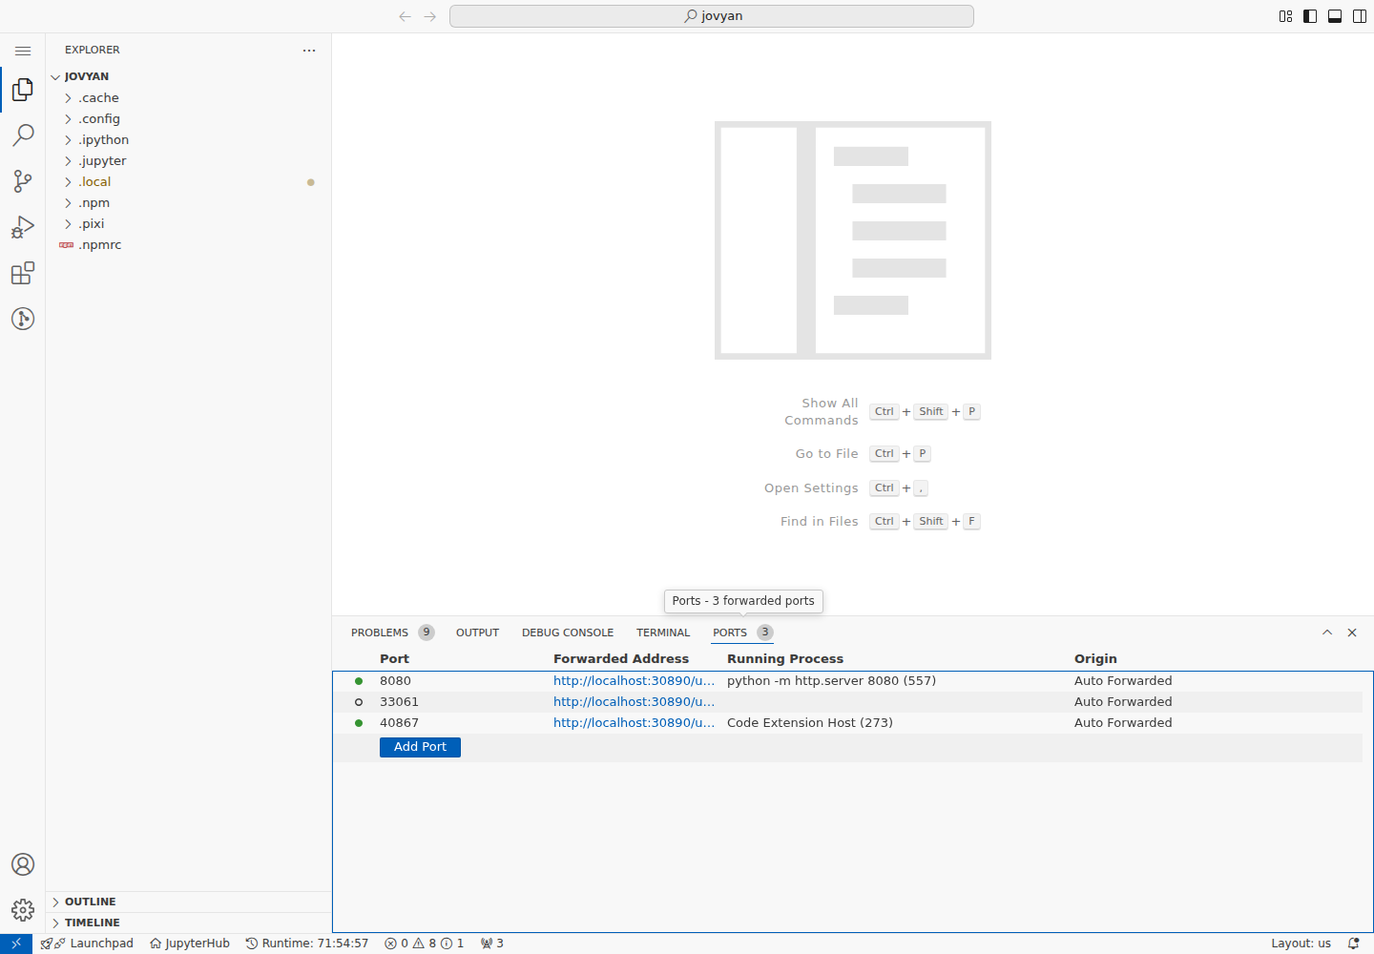1374x954 pixels.
Task: Expand the .ipython folder
Action: (x=188, y=139)
